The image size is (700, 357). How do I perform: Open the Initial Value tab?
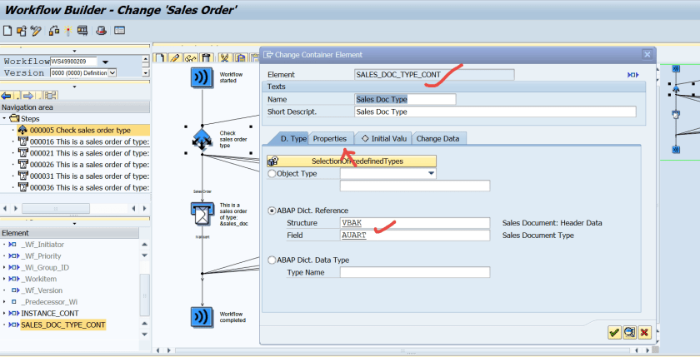pyautogui.click(x=383, y=138)
